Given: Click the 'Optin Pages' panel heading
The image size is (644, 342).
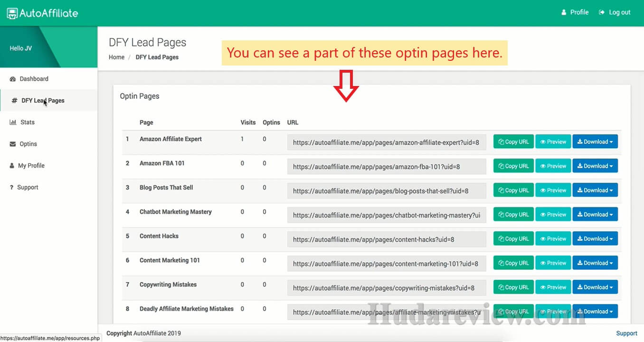Looking at the screenshot, I should pos(140,96).
